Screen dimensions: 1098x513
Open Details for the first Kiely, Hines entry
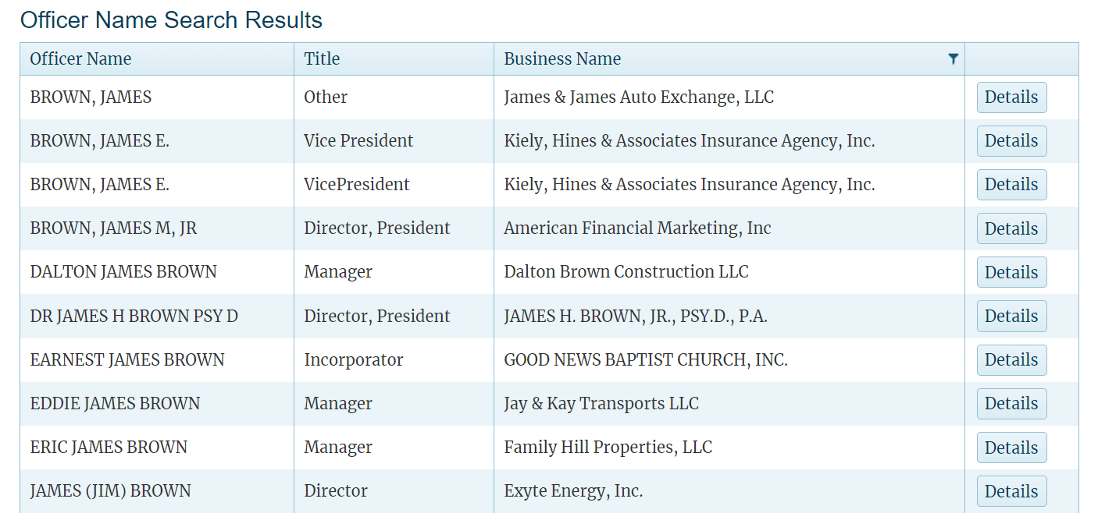[x=1011, y=141]
